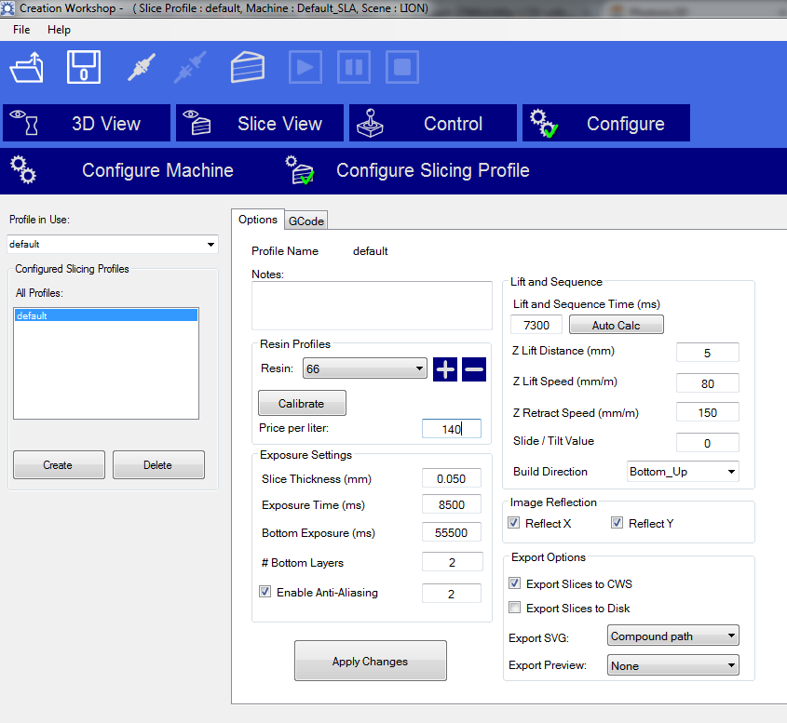Screen dimensions: 787x723
Task: Enable Export Slices to Disk
Action: [514, 608]
